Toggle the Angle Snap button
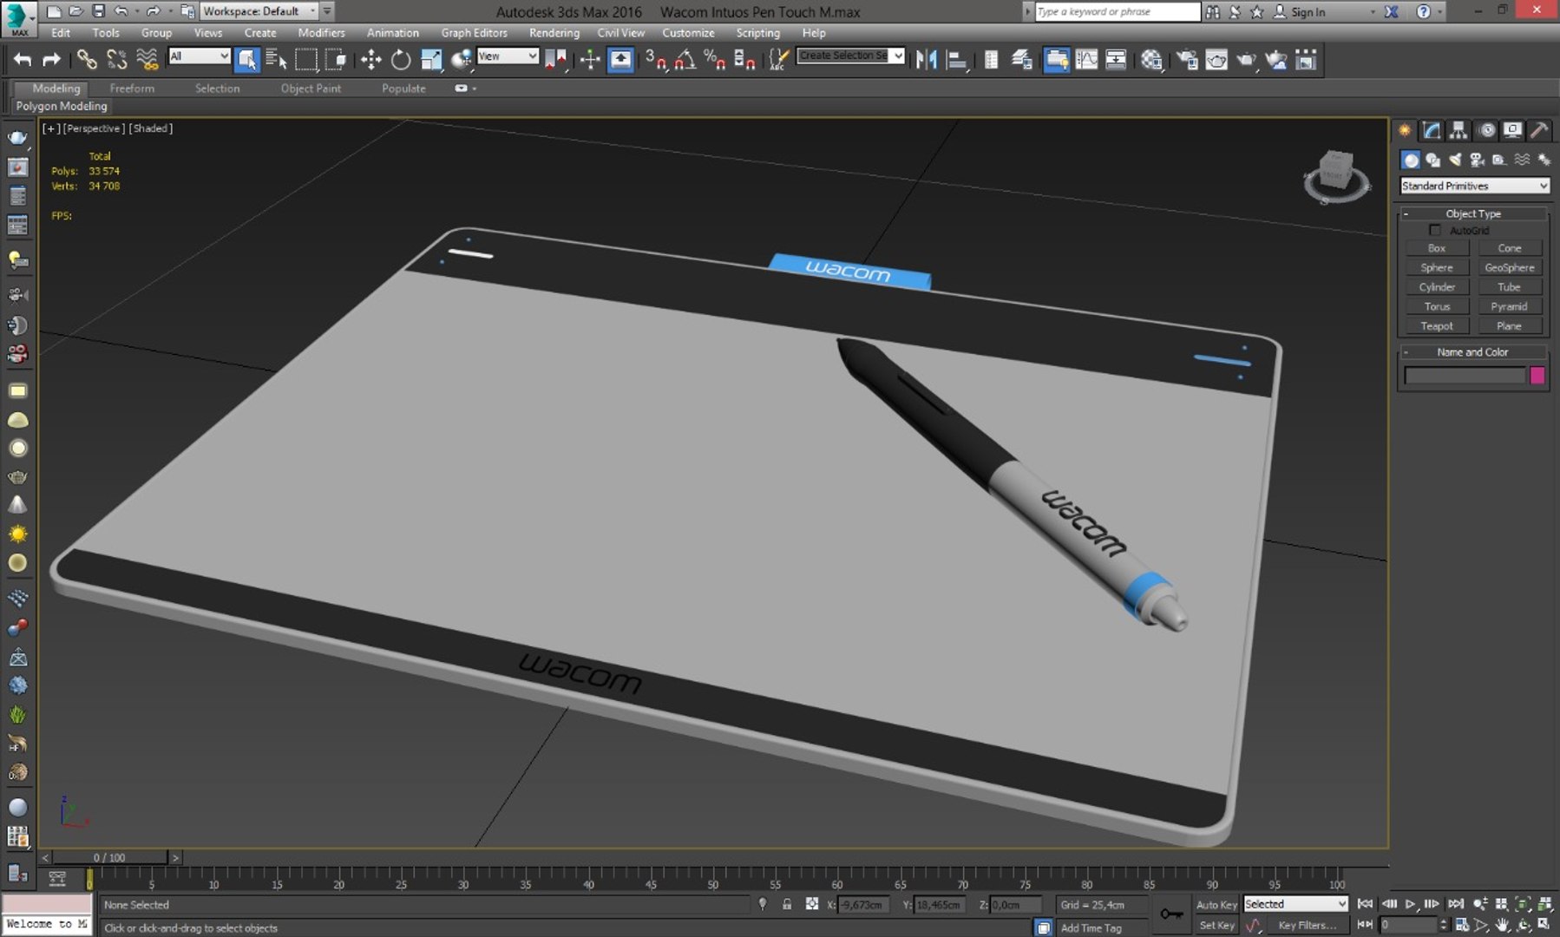1560x937 pixels. pos(685,59)
